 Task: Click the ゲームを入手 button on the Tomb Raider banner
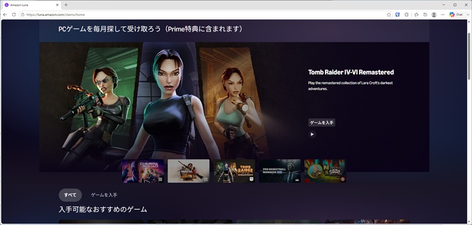[321, 122]
